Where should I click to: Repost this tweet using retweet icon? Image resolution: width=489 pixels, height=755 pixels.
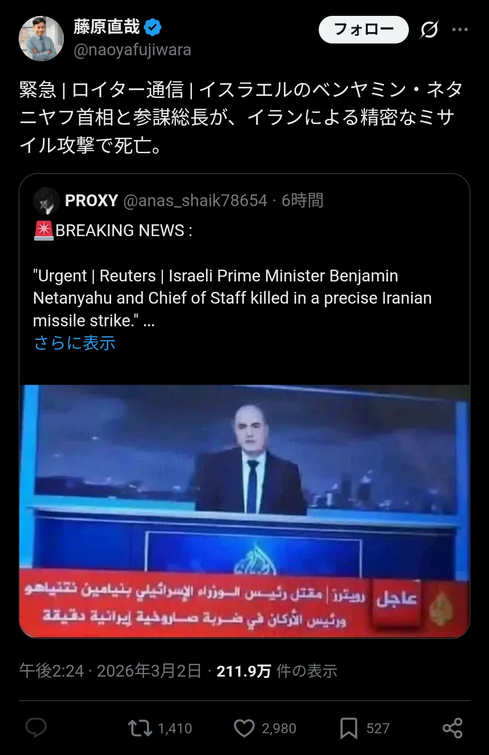pos(139,728)
